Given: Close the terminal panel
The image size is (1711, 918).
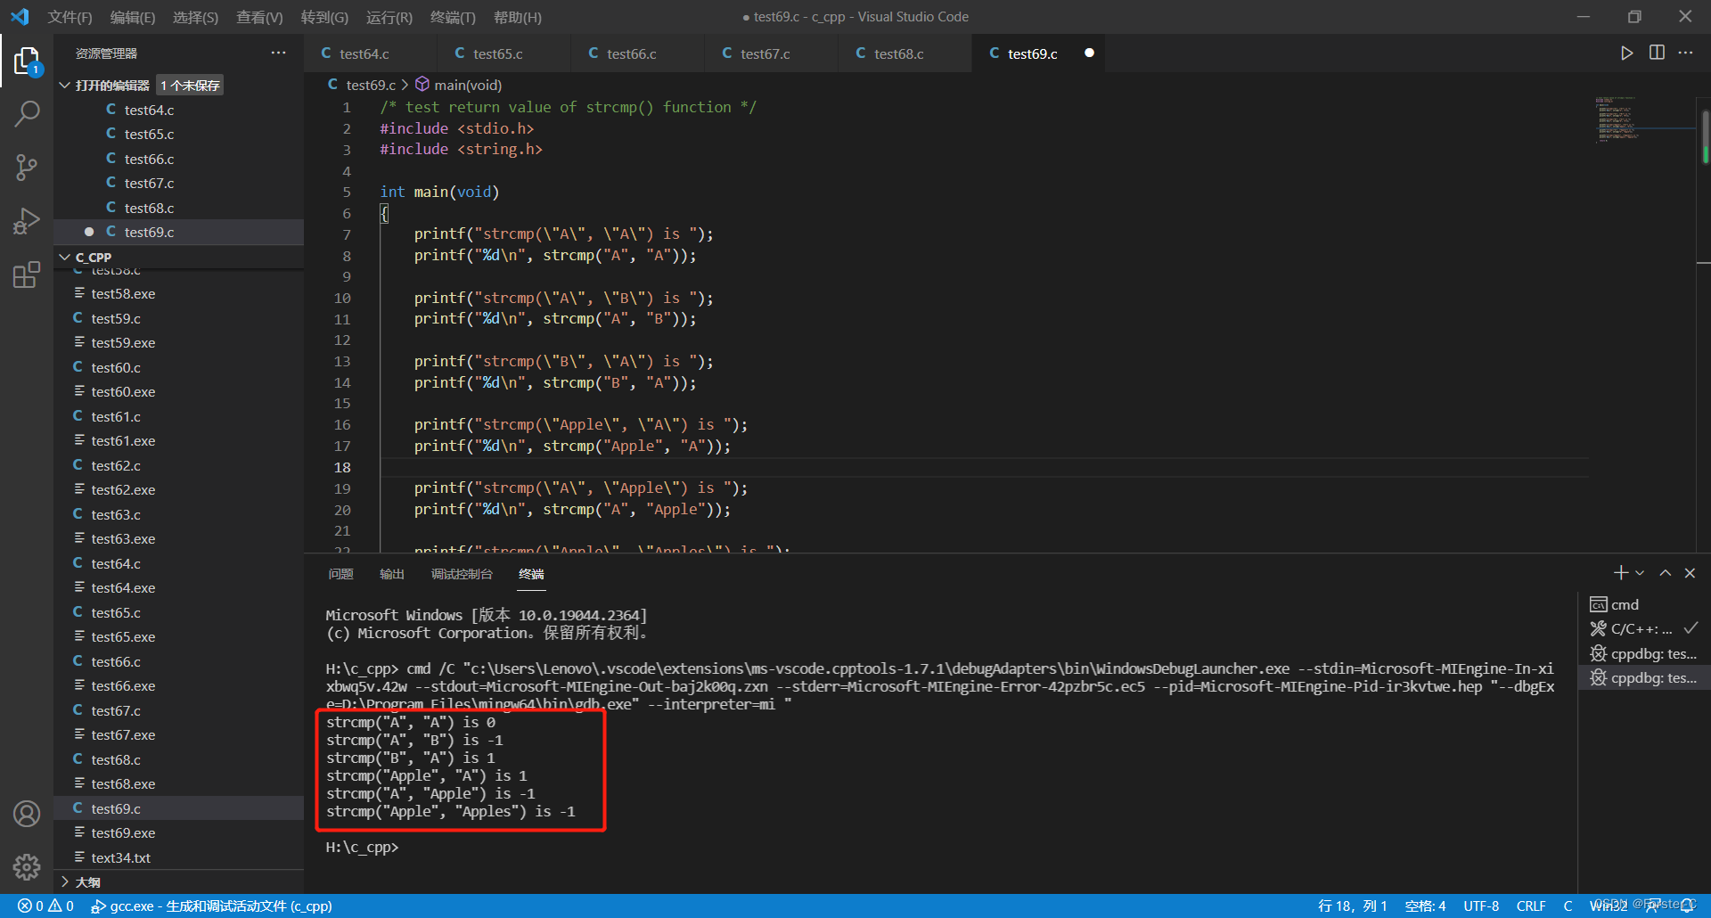Looking at the screenshot, I should click(x=1690, y=573).
